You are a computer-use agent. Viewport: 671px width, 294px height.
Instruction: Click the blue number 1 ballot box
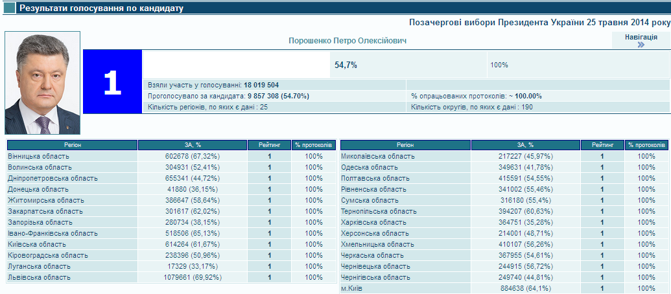[x=112, y=82]
